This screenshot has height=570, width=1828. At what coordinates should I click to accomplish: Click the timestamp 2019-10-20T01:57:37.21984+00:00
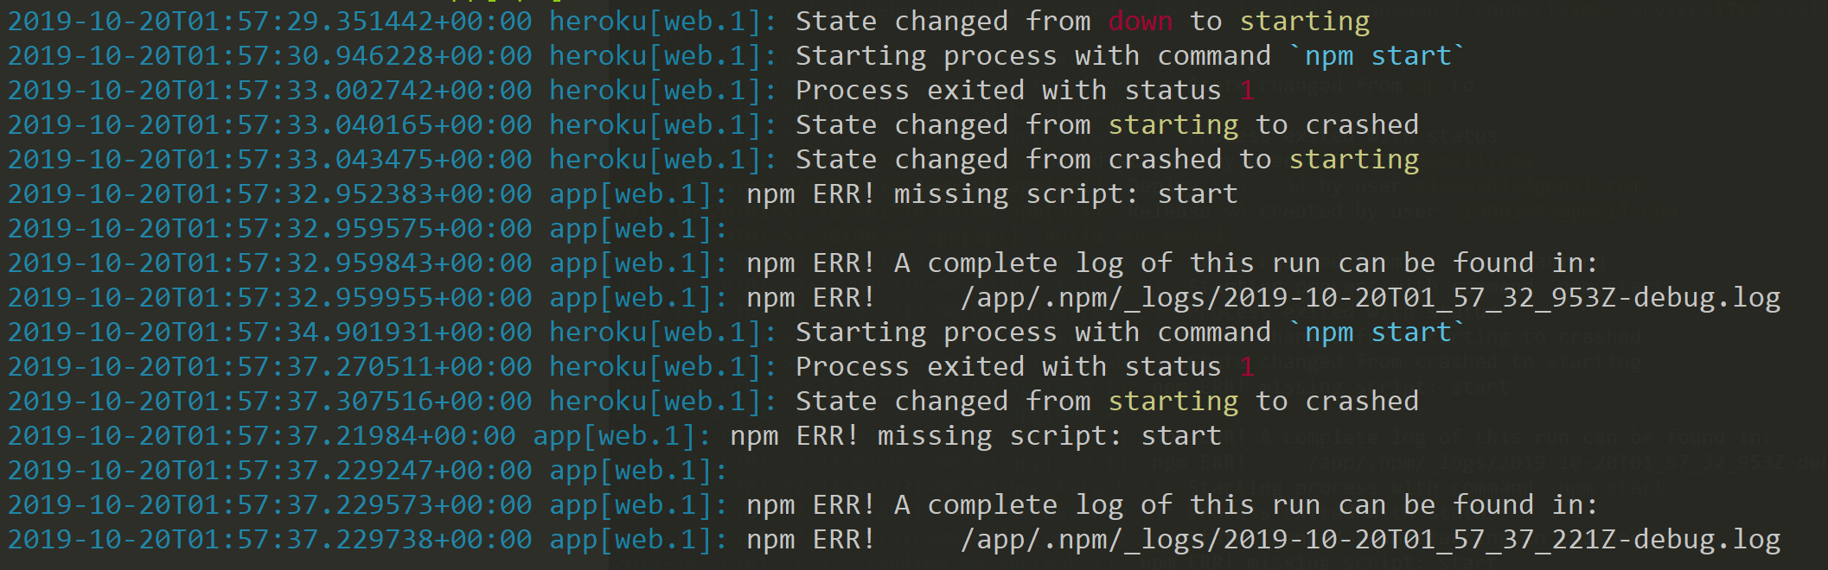click(262, 436)
